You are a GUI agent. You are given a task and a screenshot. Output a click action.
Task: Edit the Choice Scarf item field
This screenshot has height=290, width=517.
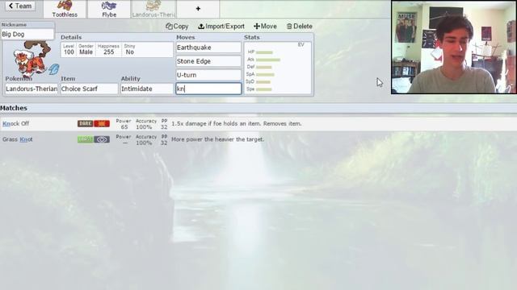[x=89, y=89]
